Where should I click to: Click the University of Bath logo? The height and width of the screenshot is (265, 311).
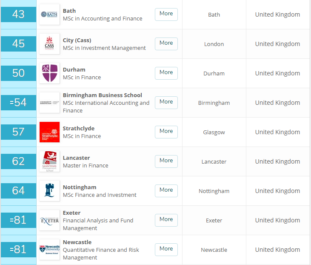point(49,14)
